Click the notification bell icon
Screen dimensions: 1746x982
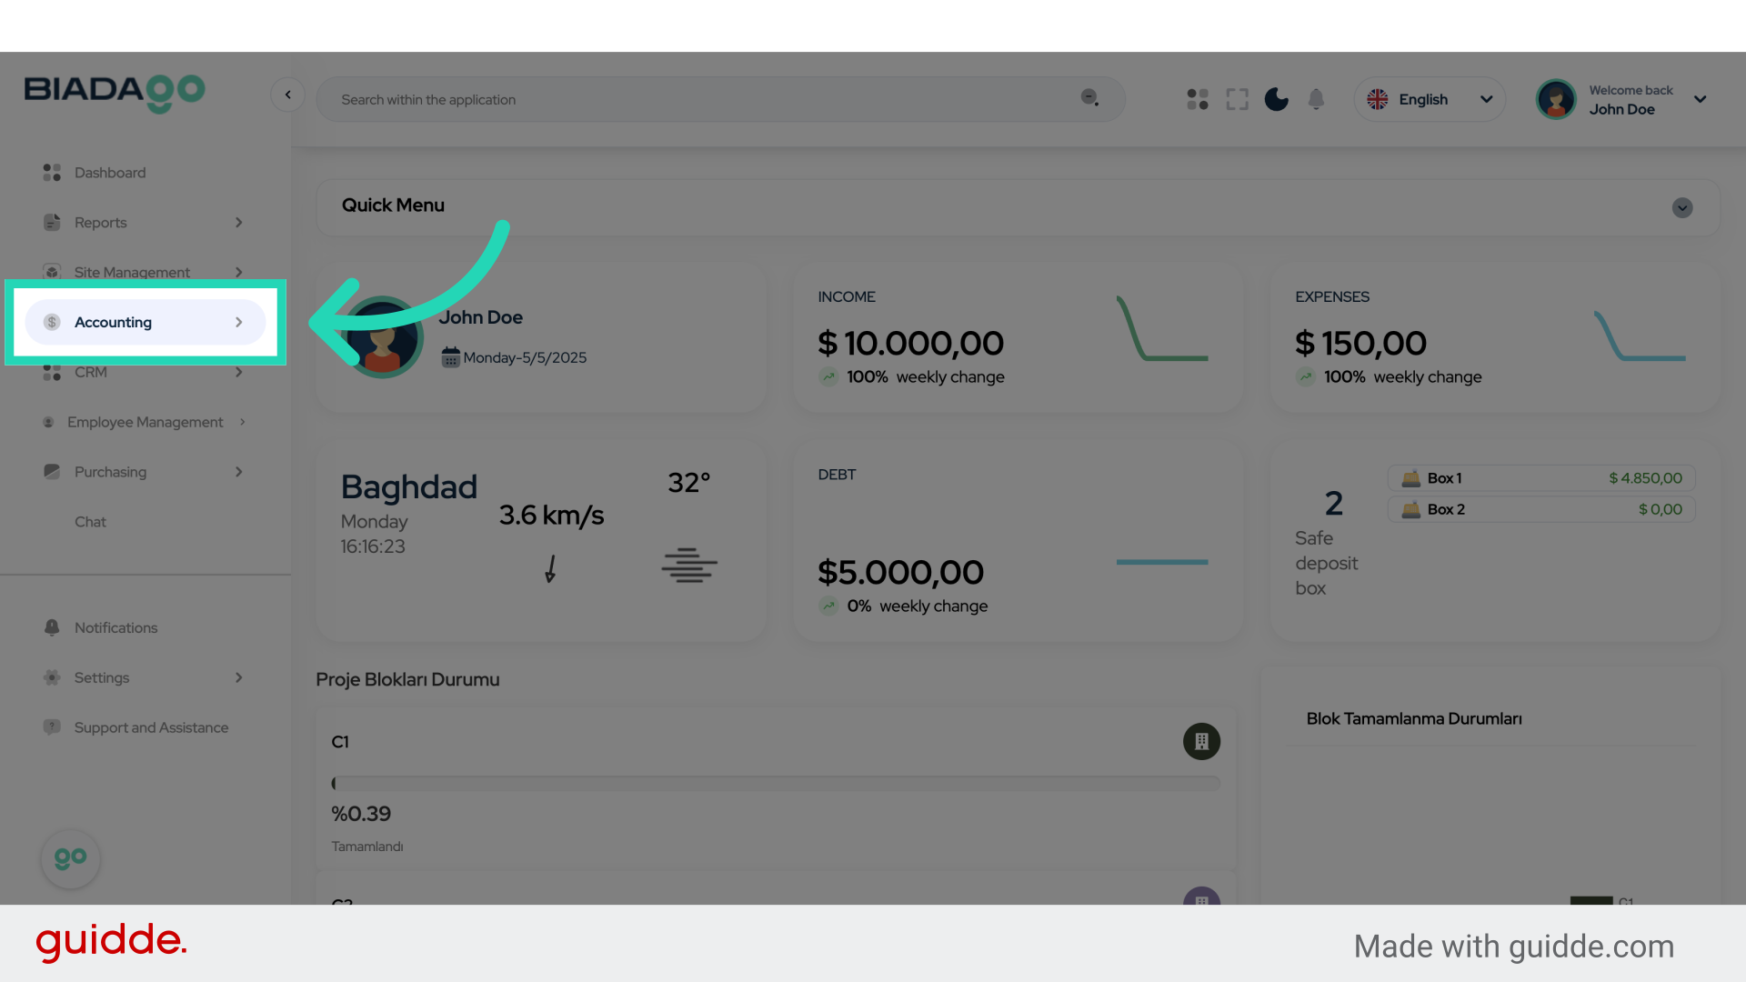tap(1316, 99)
